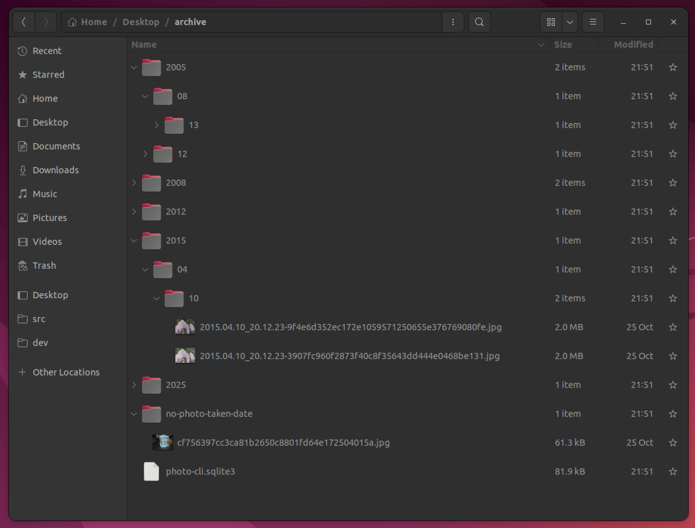Sort by the Name column header
The height and width of the screenshot is (528, 695).
click(339, 45)
